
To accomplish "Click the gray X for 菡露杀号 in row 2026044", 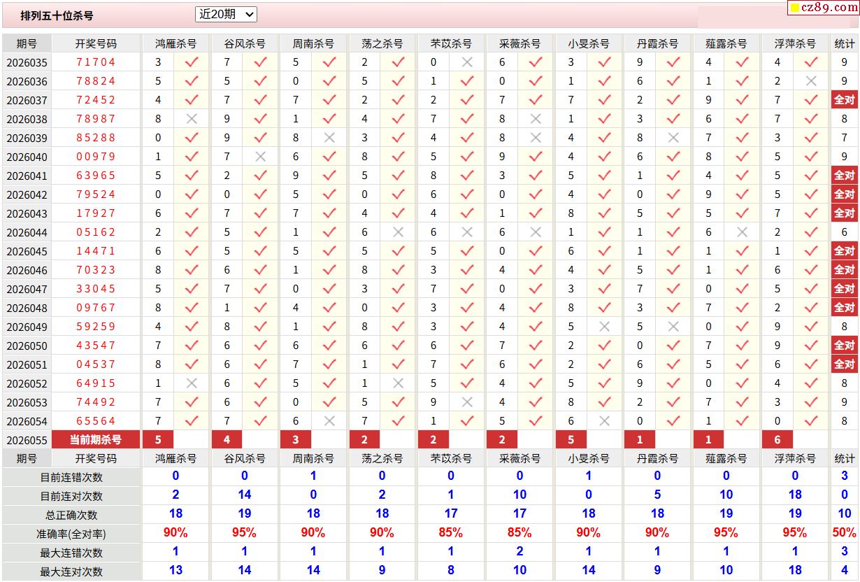I will pyautogui.click(x=743, y=232).
